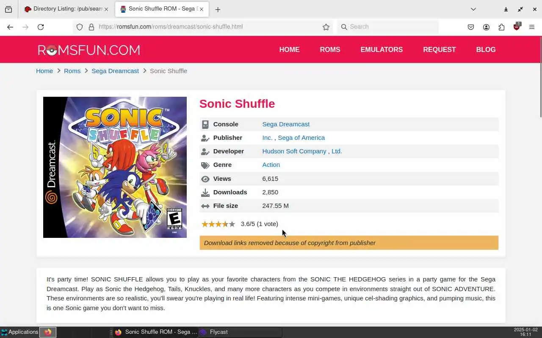This screenshot has width=542, height=338.
Task: Click the clock in the panel
Action: point(525,332)
